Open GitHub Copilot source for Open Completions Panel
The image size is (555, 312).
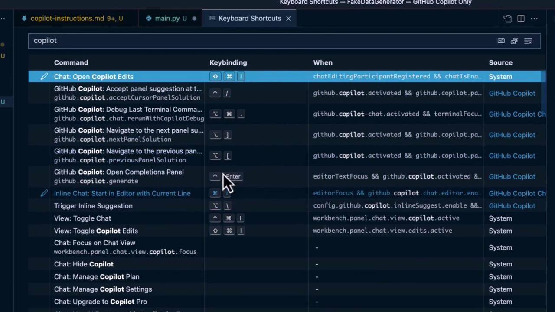[512, 176]
